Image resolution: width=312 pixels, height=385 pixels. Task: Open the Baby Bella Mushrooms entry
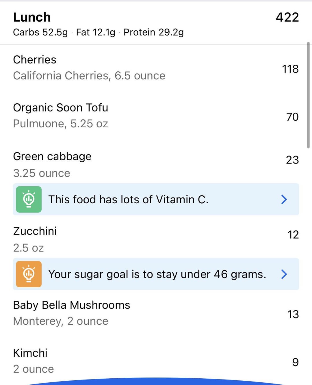(72, 305)
